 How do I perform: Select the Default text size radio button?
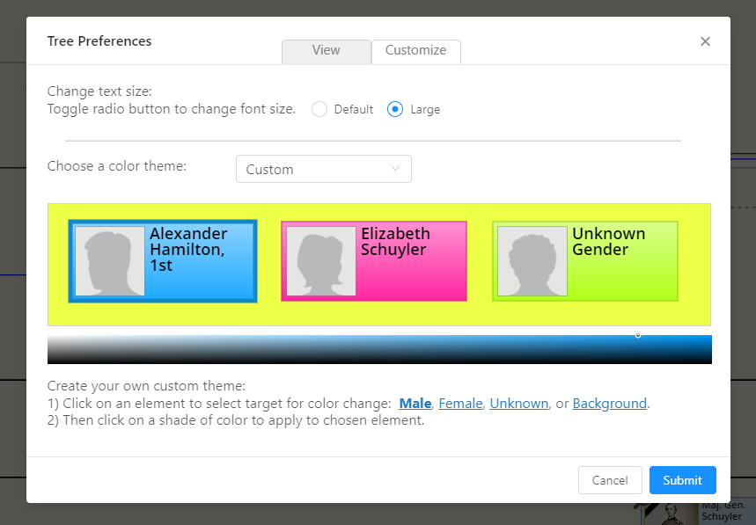coord(319,109)
